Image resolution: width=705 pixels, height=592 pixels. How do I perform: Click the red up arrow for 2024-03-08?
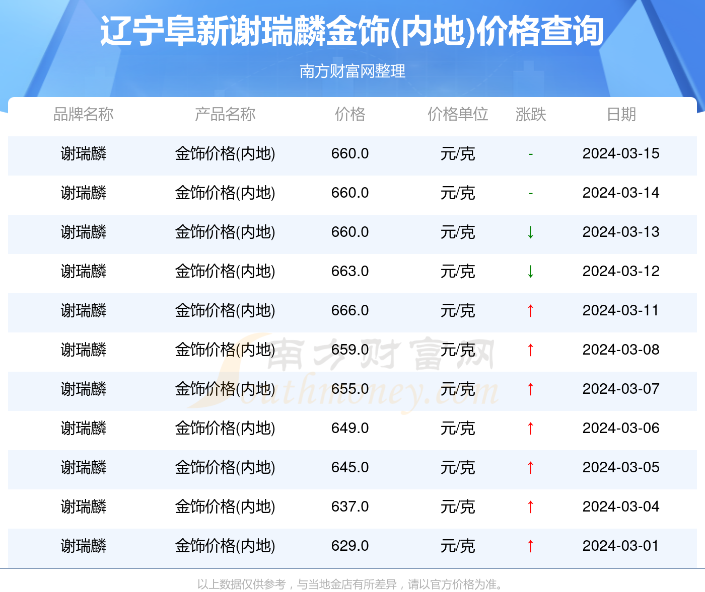(x=531, y=350)
